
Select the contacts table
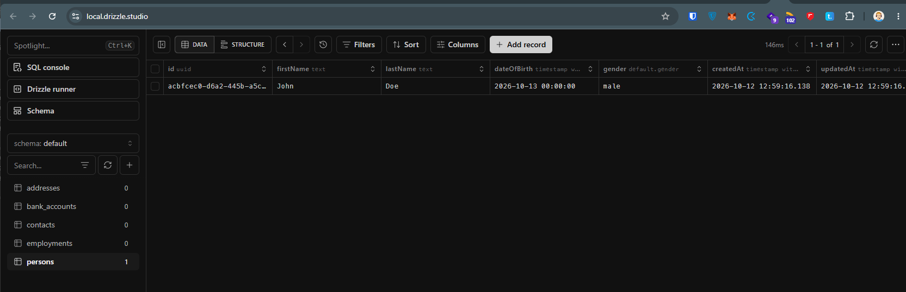pyautogui.click(x=73, y=225)
